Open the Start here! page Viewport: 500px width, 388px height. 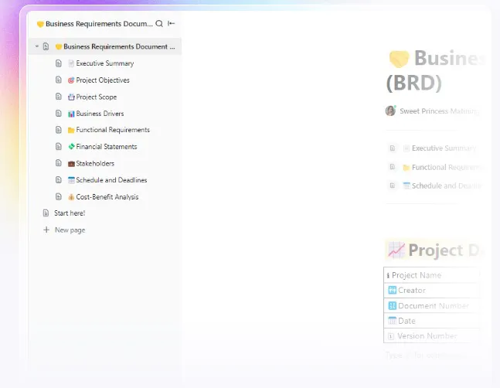pos(70,213)
